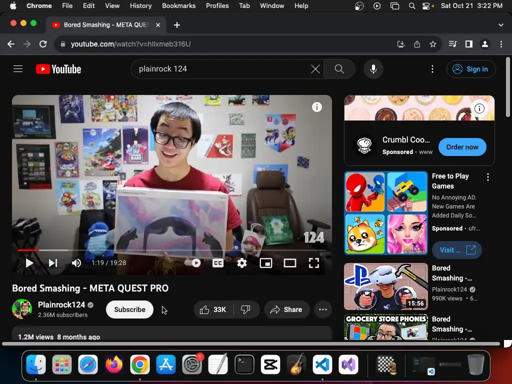
Task: Open Visual Studio Code in Dock
Action: 322,364
